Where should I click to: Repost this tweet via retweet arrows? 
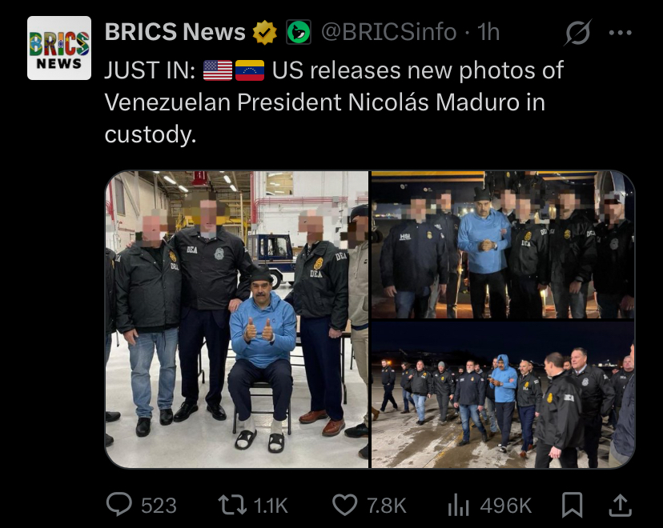(x=232, y=505)
